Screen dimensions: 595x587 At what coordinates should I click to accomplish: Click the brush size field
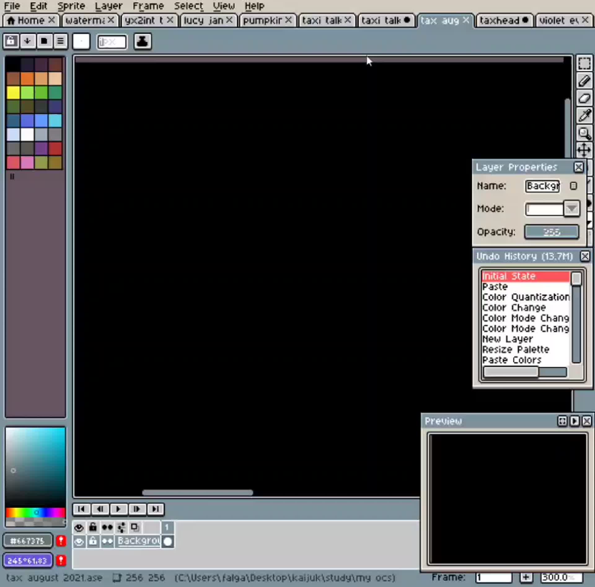click(x=112, y=42)
